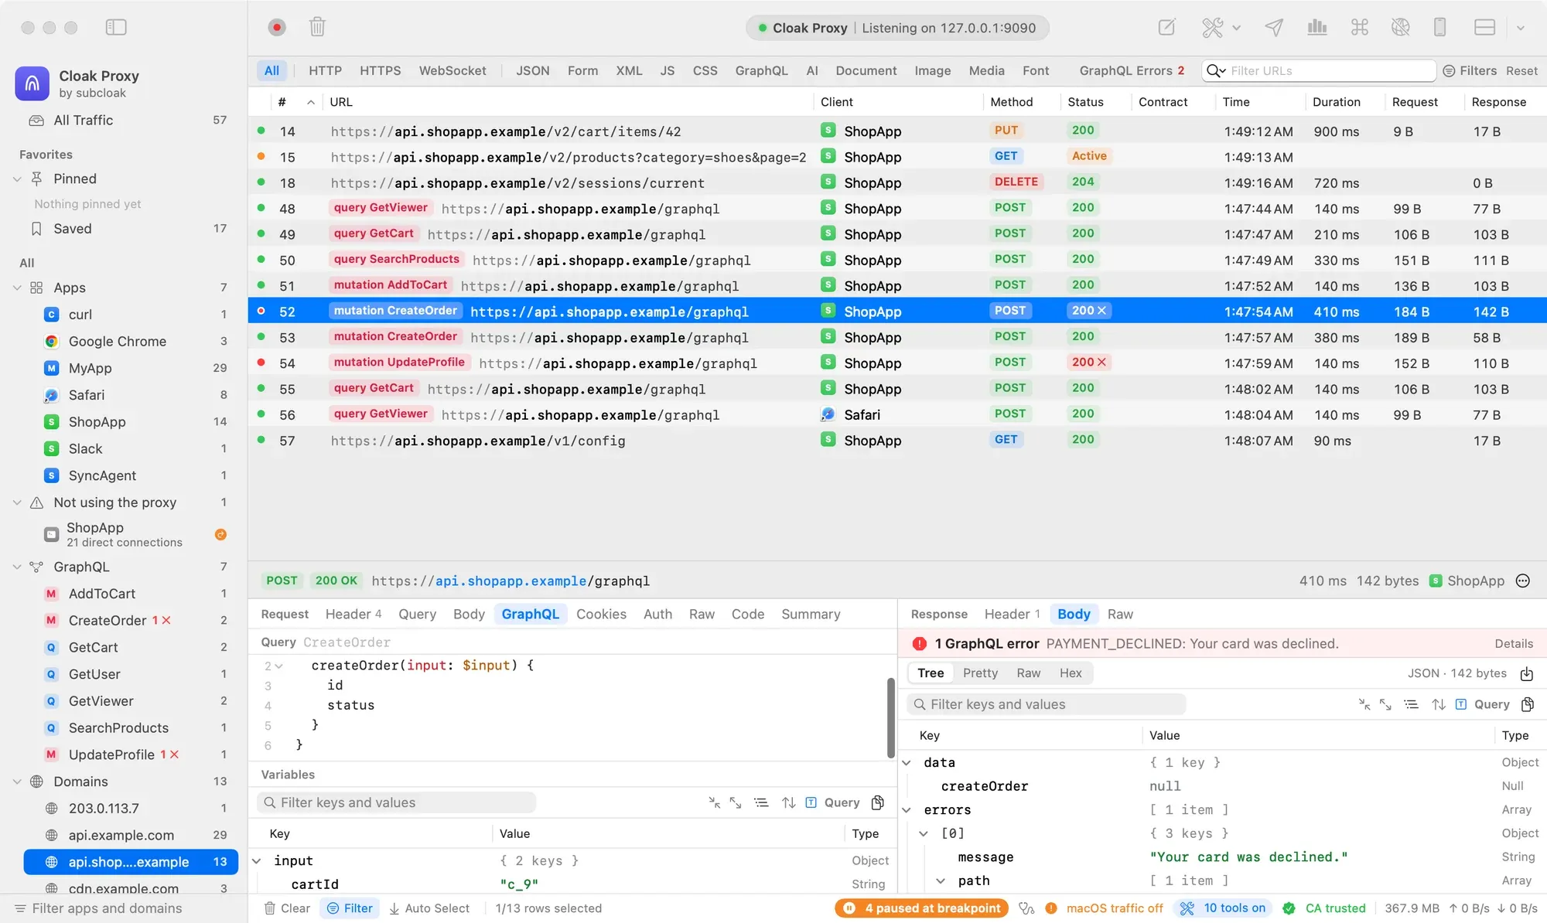Open Details for the GraphQL error

pos(1514,643)
